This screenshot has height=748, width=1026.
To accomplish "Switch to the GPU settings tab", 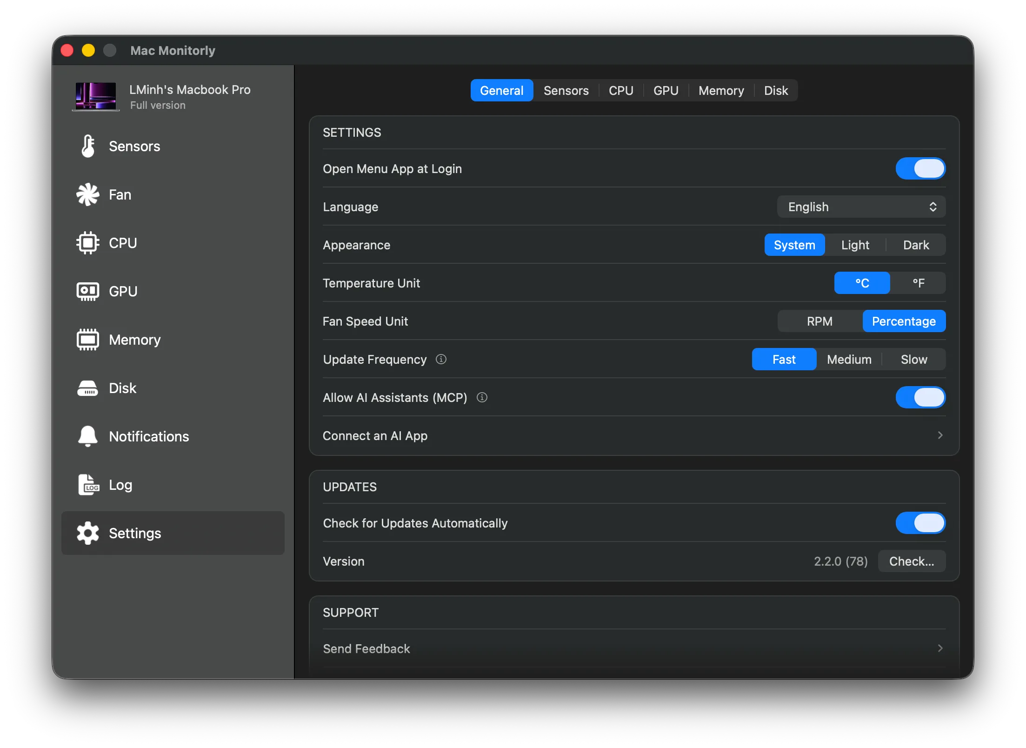I will 666,90.
